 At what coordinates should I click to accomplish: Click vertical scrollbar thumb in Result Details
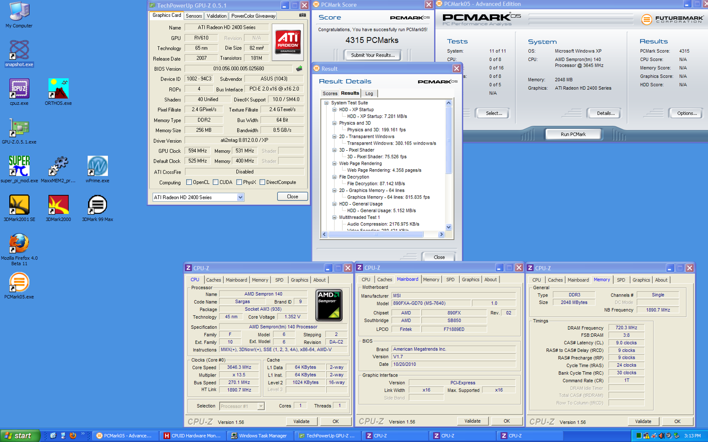point(448,141)
